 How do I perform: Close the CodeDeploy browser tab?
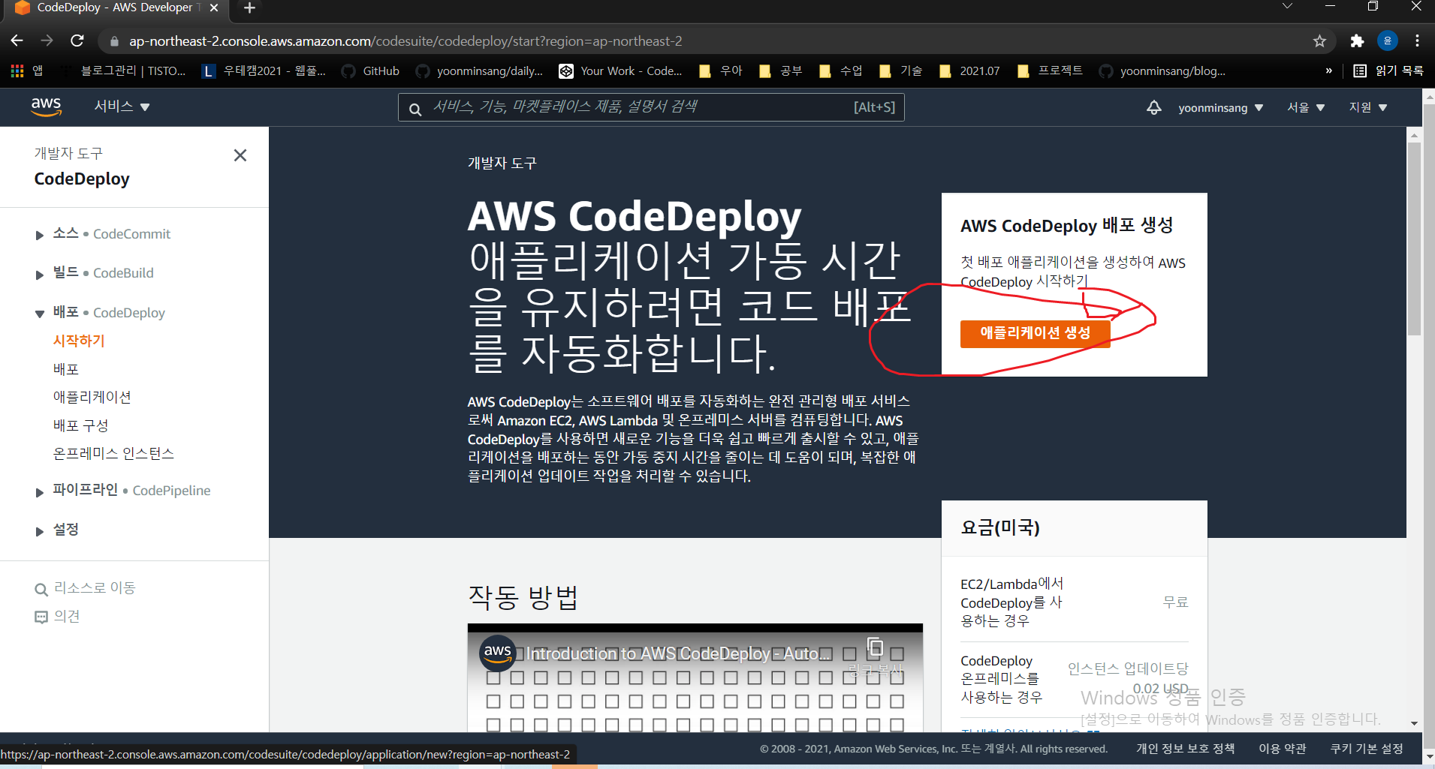[x=214, y=8]
